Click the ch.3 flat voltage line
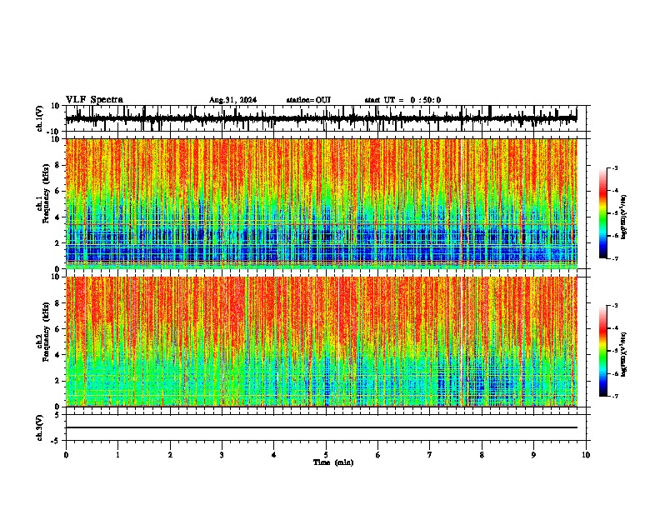The image size is (660, 510). pyautogui.click(x=322, y=427)
